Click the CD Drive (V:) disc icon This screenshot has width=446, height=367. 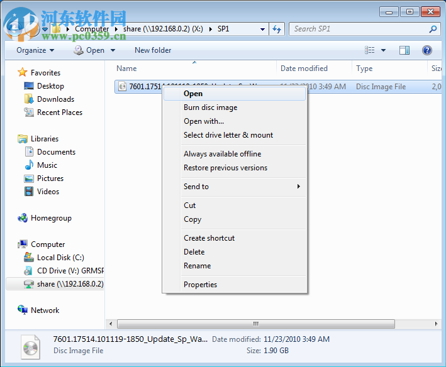coord(28,270)
